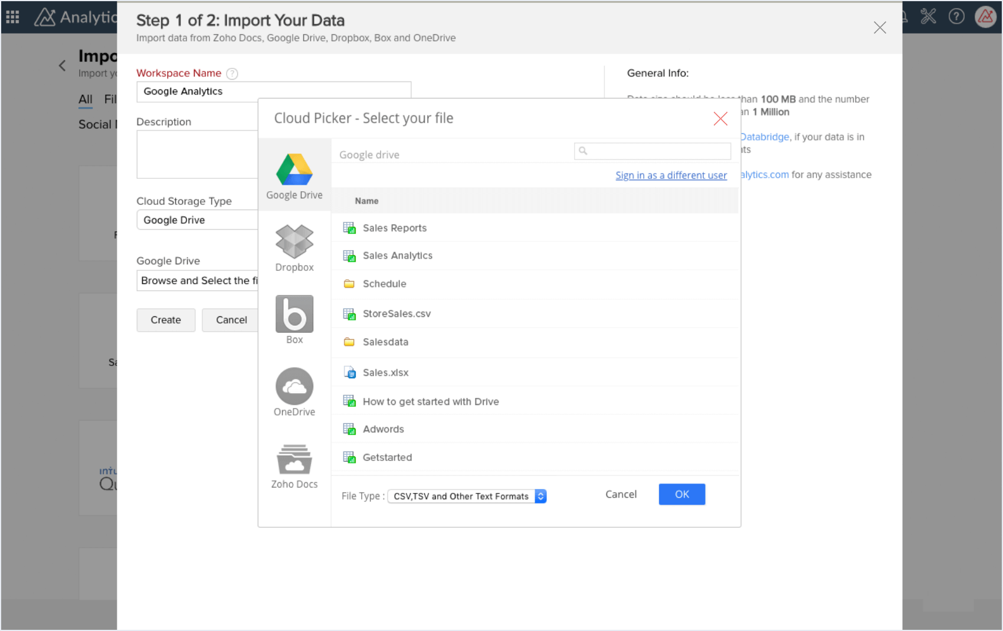Click the Create button

click(x=166, y=320)
